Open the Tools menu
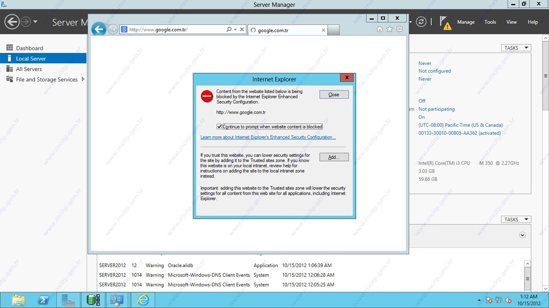The height and width of the screenshot is (308, 549). click(x=490, y=22)
